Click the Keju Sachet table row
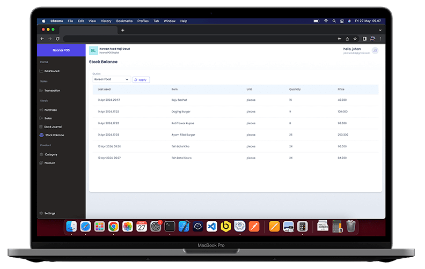The image size is (425, 269). (235, 100)
